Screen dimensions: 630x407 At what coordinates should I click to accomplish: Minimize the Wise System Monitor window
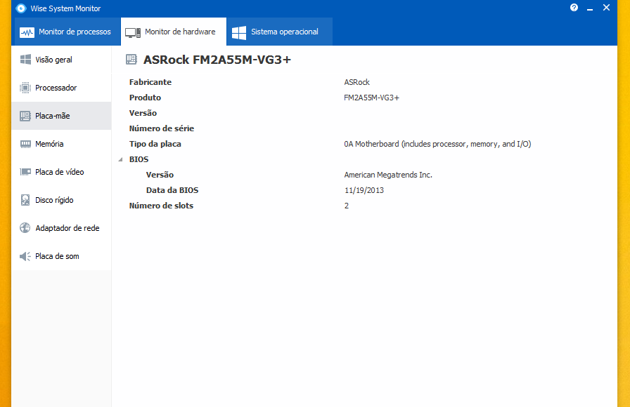click(590, 8)
